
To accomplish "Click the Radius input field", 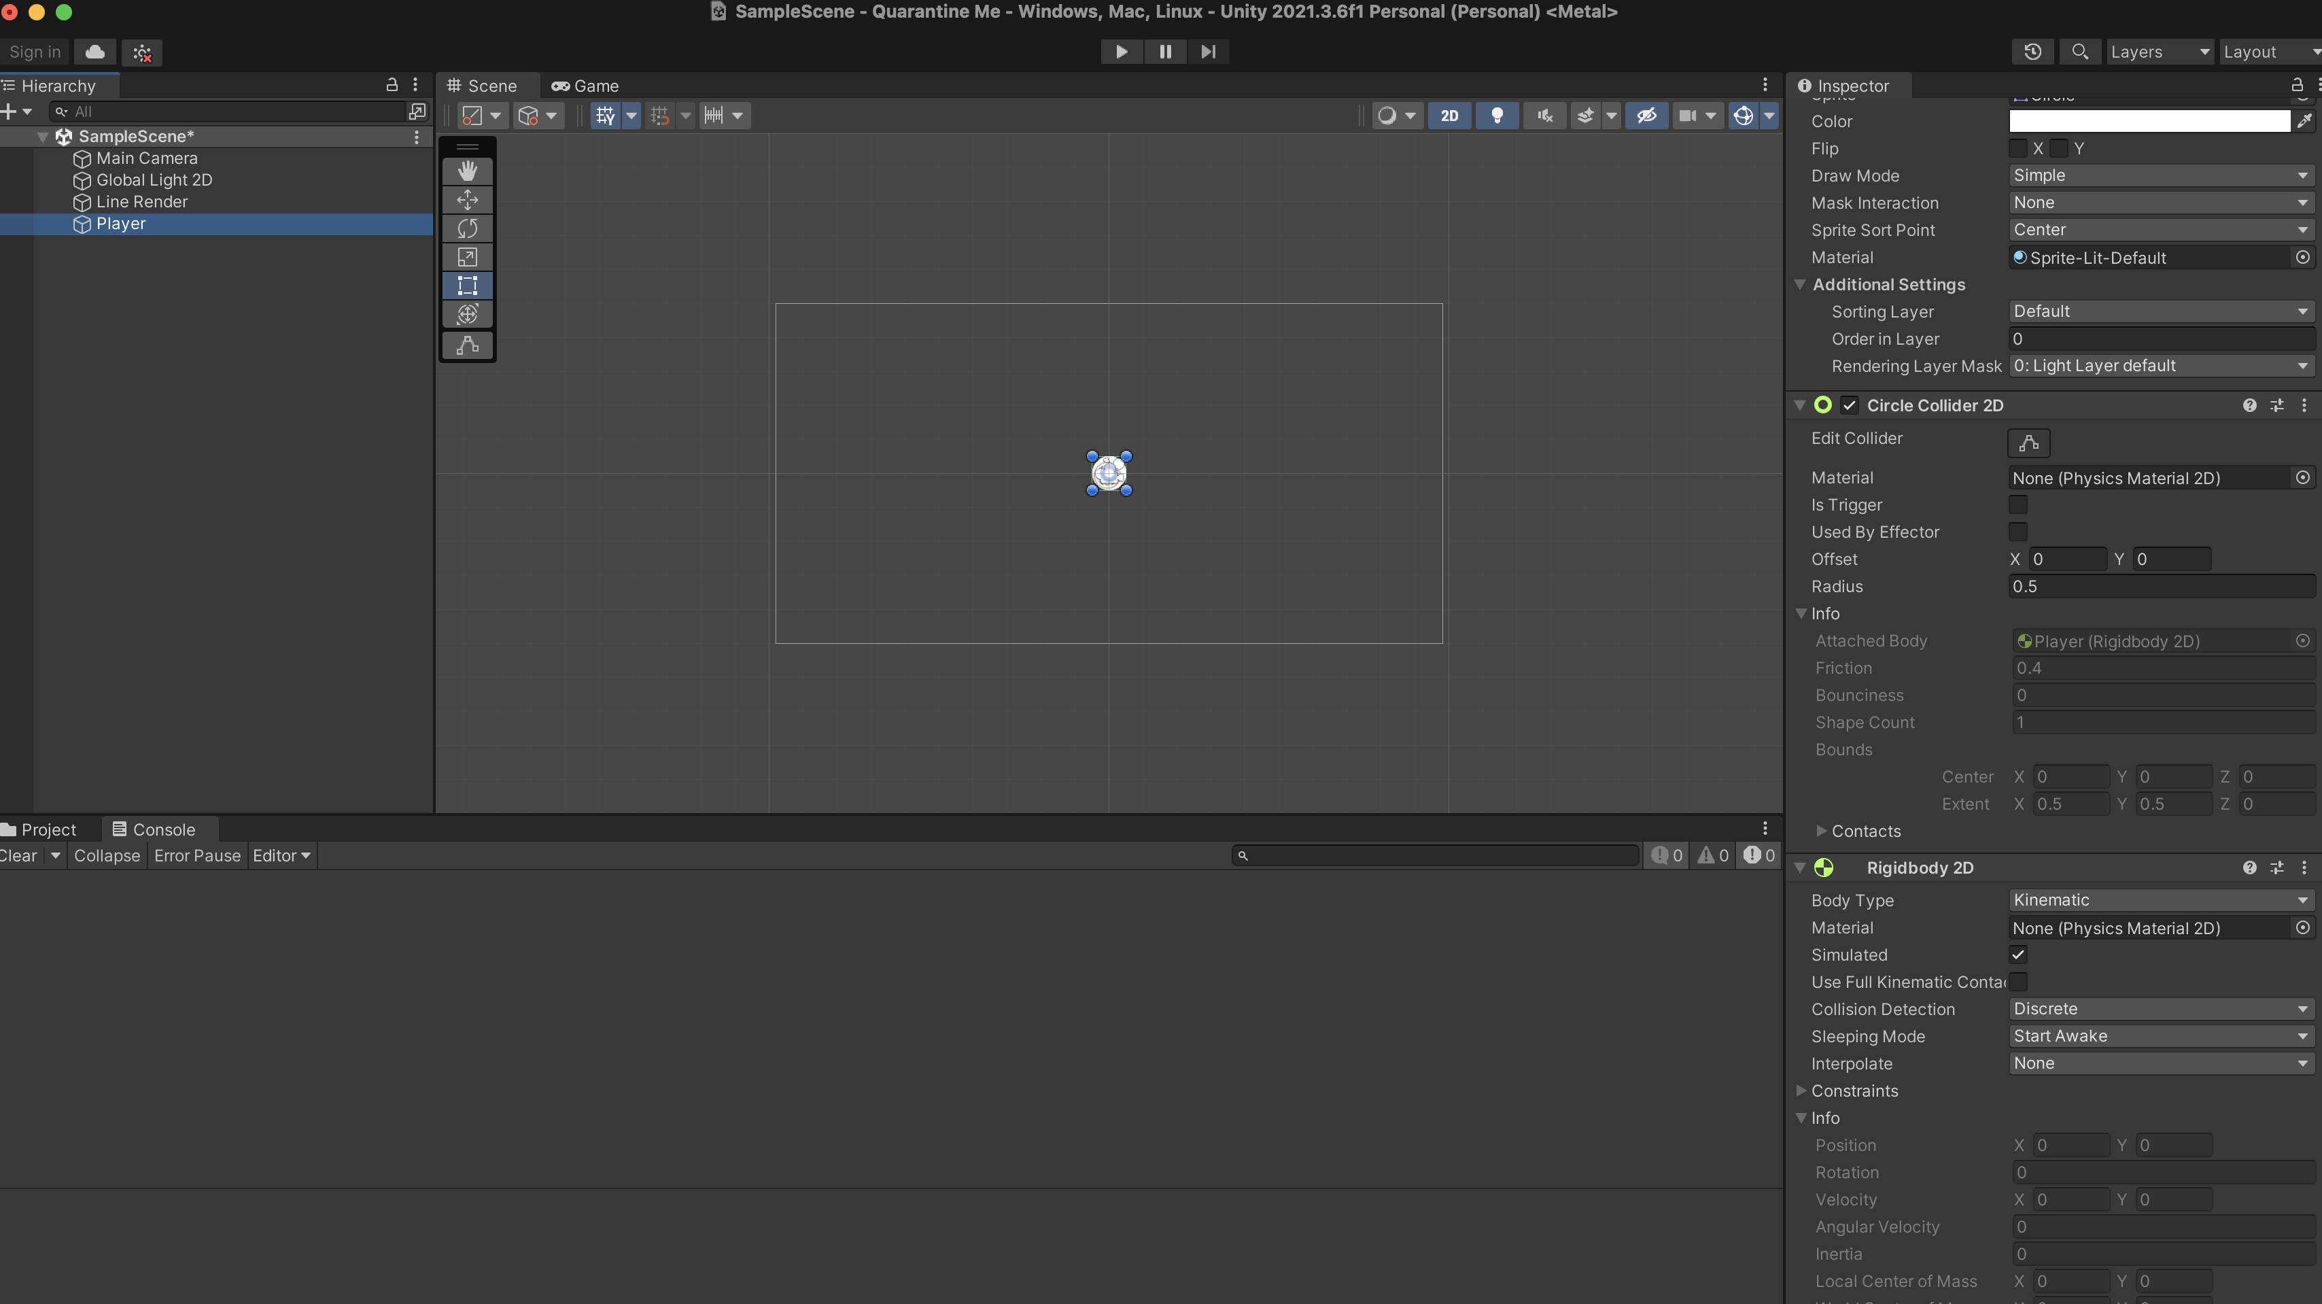I will [2161, 586].
